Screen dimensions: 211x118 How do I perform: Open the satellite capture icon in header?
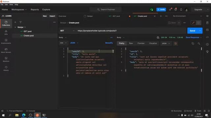(170, 10)
